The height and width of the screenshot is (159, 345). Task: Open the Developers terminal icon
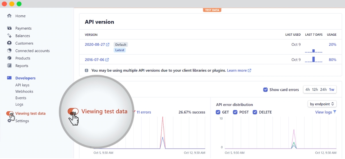coord(9,78)
